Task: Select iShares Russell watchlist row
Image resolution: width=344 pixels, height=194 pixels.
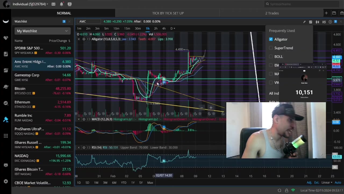Action: coord(42,145)
